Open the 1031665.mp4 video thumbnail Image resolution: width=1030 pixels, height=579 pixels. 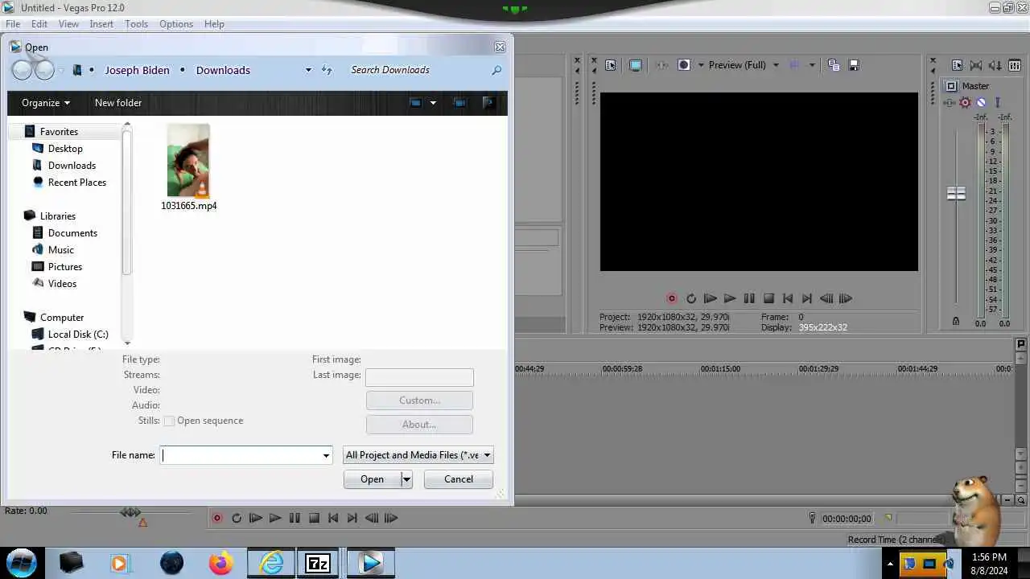point(188,160)
